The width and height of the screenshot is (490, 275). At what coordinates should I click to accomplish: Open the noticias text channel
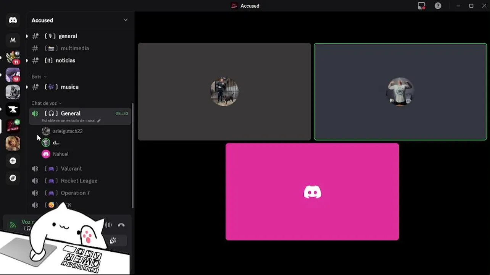click(80, 60)
